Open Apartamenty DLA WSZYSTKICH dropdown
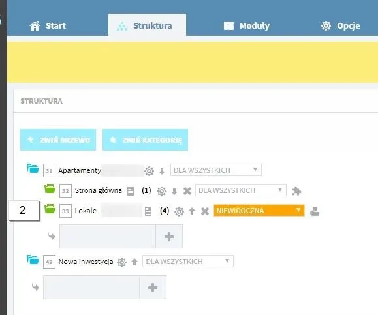 point(216,170)
